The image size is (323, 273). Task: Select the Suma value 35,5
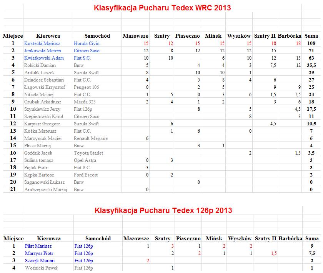point(311,65)
